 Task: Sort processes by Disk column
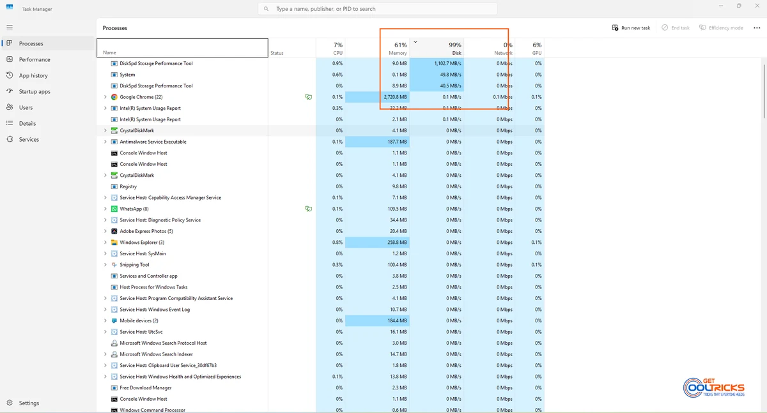click(437, 48)
